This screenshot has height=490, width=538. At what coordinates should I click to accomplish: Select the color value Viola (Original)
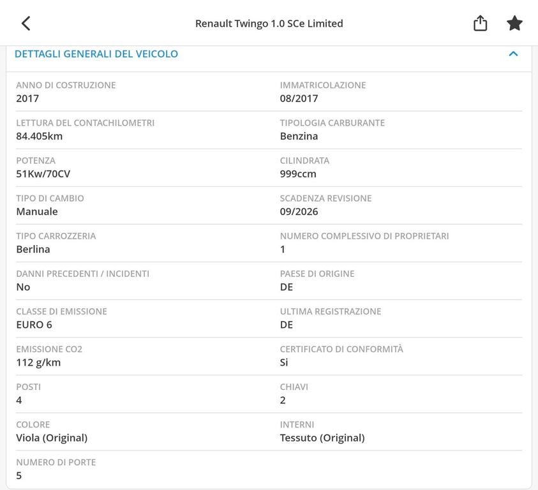(x=52, y=438)
